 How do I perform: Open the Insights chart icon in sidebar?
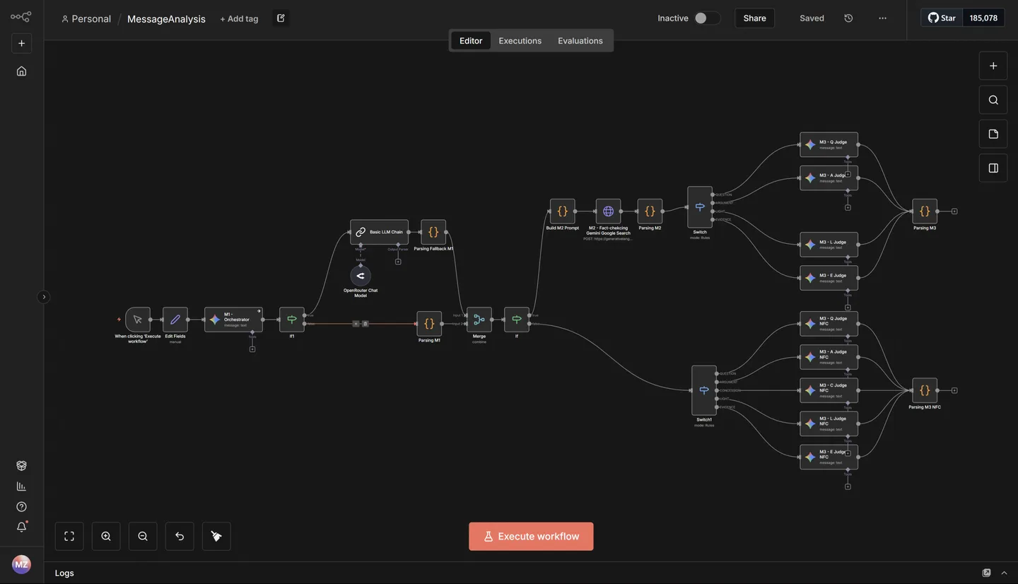coord(21,486)
